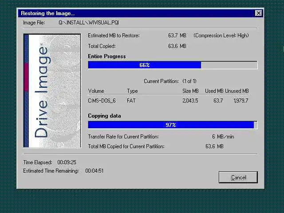Screen dimensions: 284x213
Task: Click the Current Partition: (1 of 1) text
Action: [x=170, y=81]
